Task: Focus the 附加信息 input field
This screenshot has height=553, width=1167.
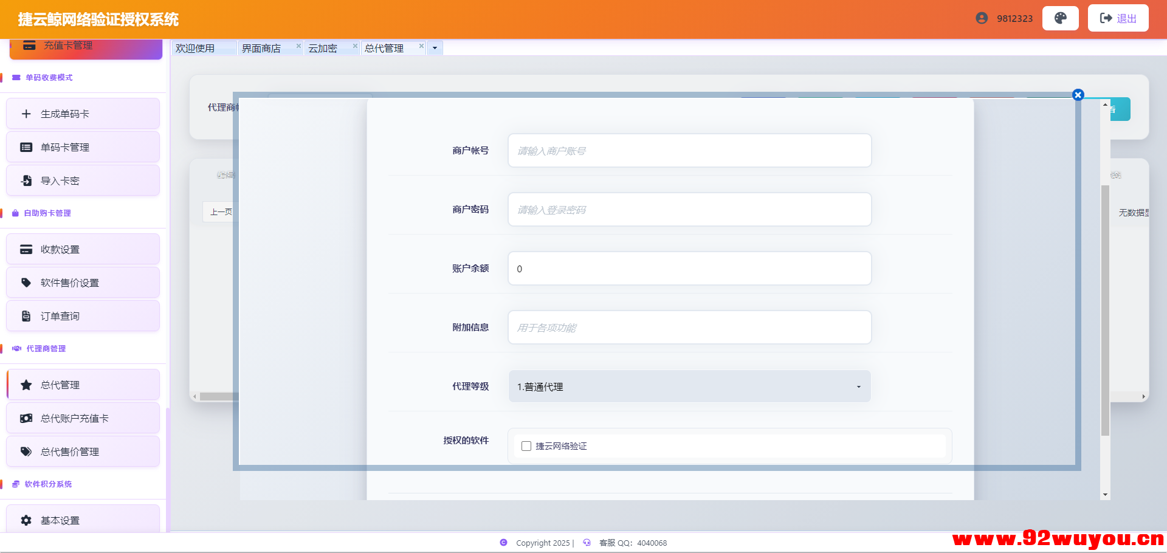Action: pos(689,328)
